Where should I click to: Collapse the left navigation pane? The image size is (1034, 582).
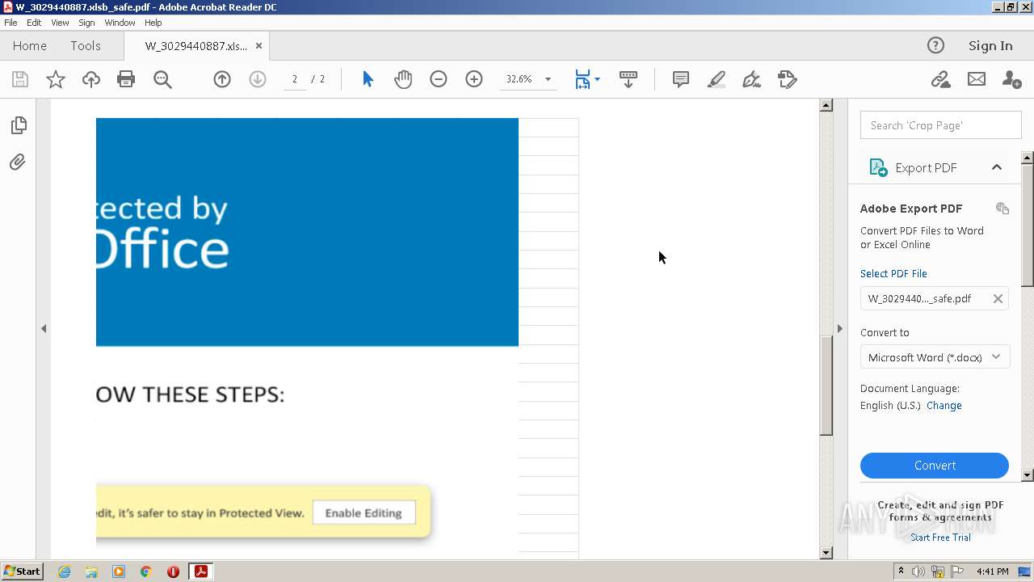pos(44,329)
